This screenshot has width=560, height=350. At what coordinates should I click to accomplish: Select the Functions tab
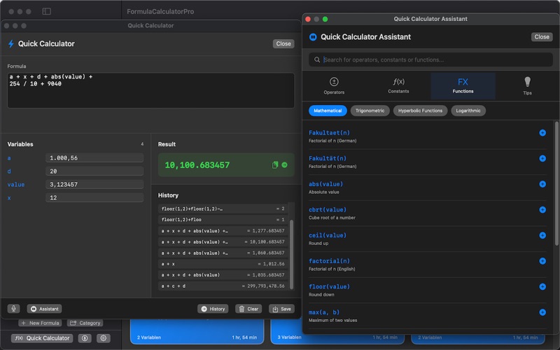pos(463,86)
